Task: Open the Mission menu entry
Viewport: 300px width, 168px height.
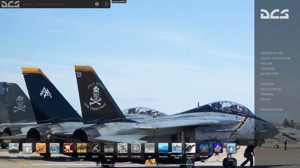Action: (x=266, y=64)
